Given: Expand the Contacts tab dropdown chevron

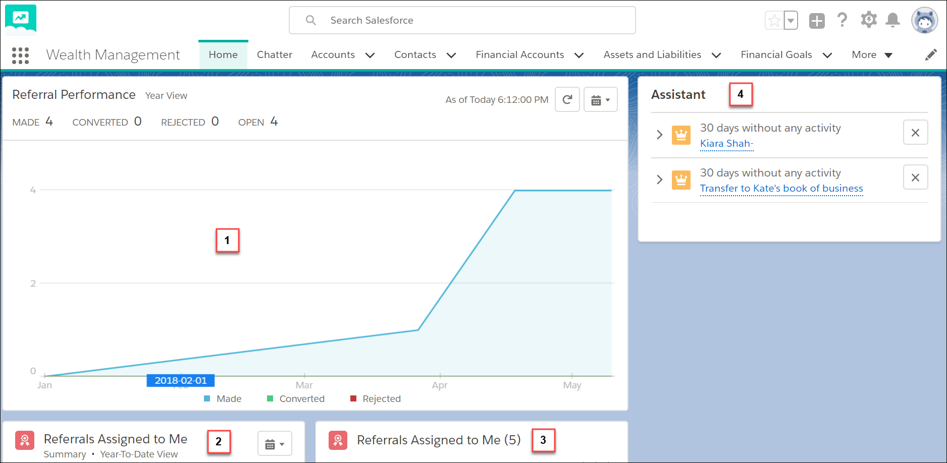Looking at the screenshot, I should (x=451, y=55).
